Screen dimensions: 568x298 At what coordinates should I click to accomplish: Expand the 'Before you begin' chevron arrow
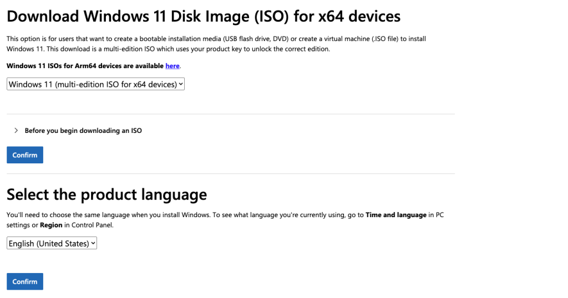tap(16, 131)
